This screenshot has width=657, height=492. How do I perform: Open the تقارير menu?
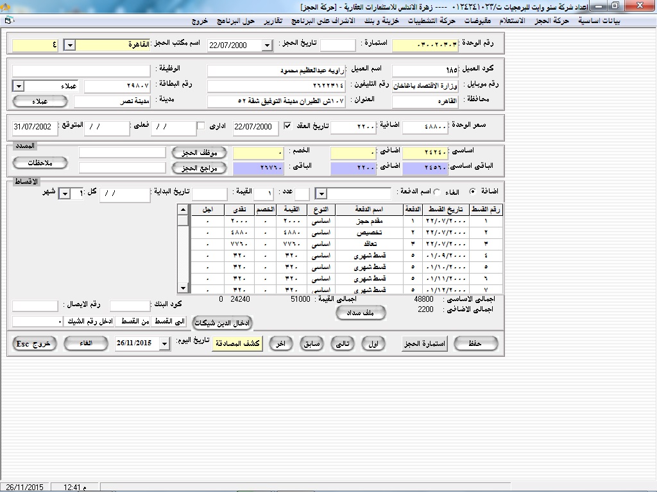click(273, 20)
